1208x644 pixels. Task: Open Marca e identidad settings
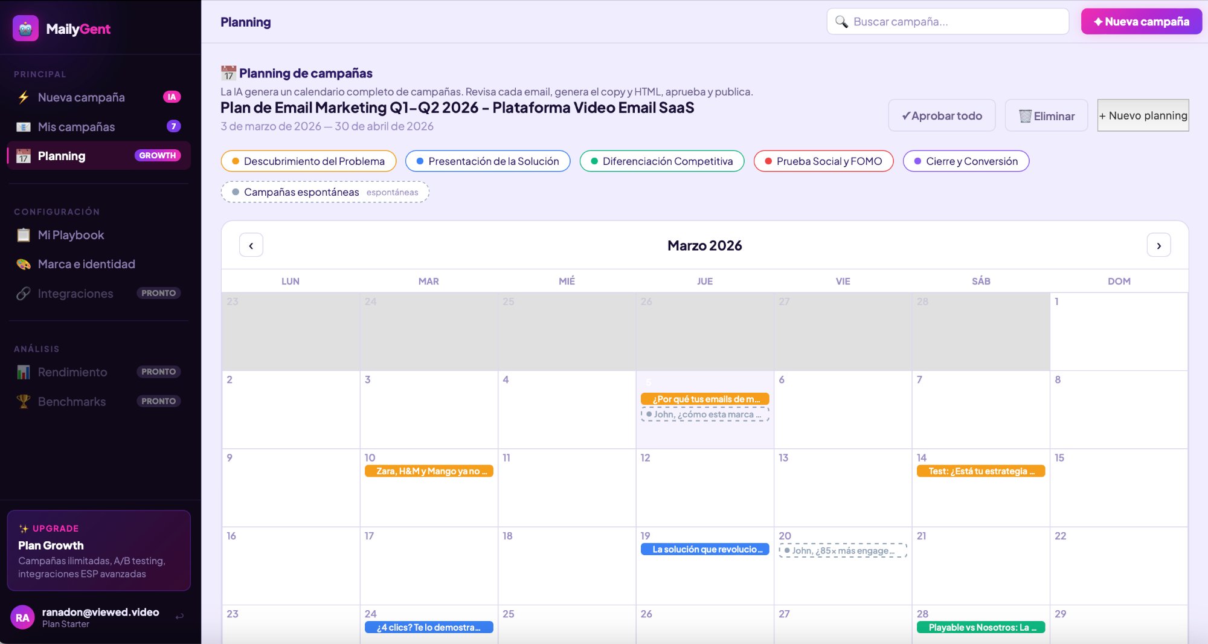click(x=99, y=264)
